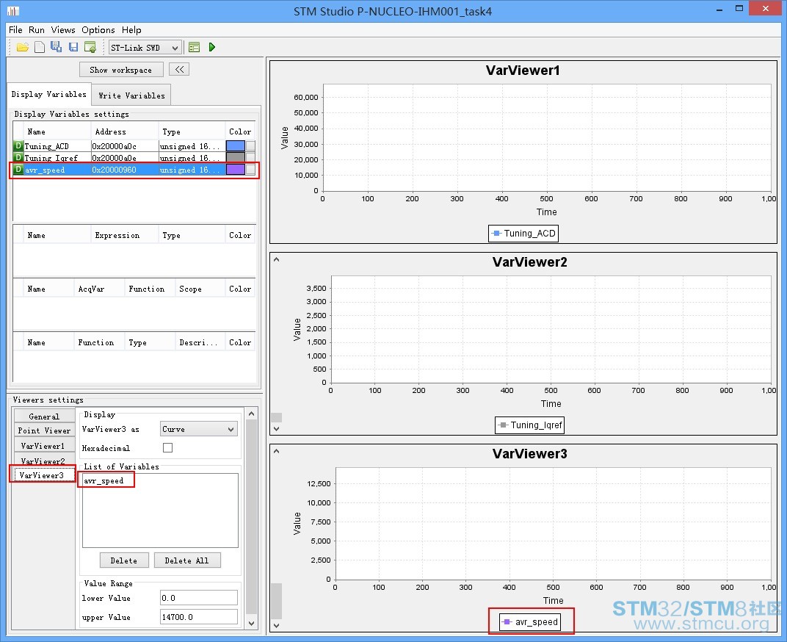787x642 pixels.
Task: Select the Tuning_ACD variable row name
Action: (47, 146)
